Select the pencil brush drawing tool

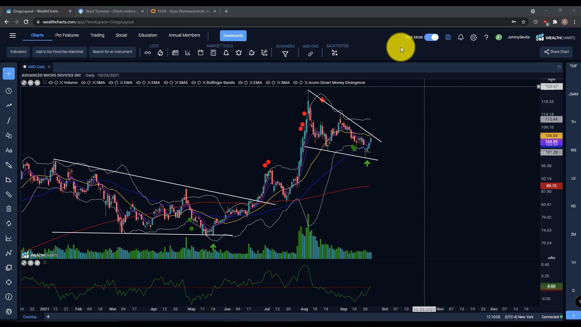coord(9,165)
